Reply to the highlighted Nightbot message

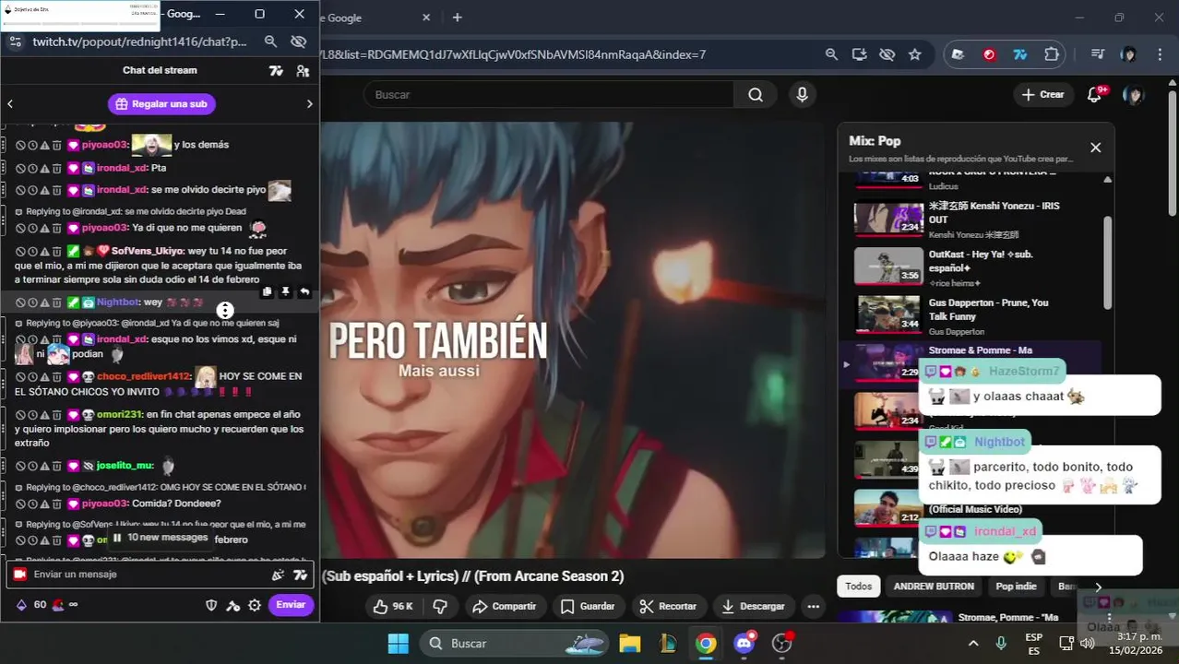pyautogui.click(x=304, y=291)
